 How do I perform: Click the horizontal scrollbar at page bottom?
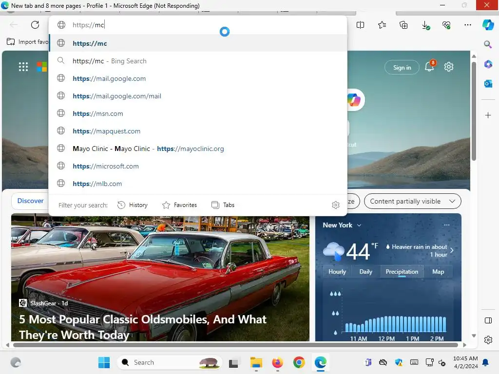click(235, 345)
